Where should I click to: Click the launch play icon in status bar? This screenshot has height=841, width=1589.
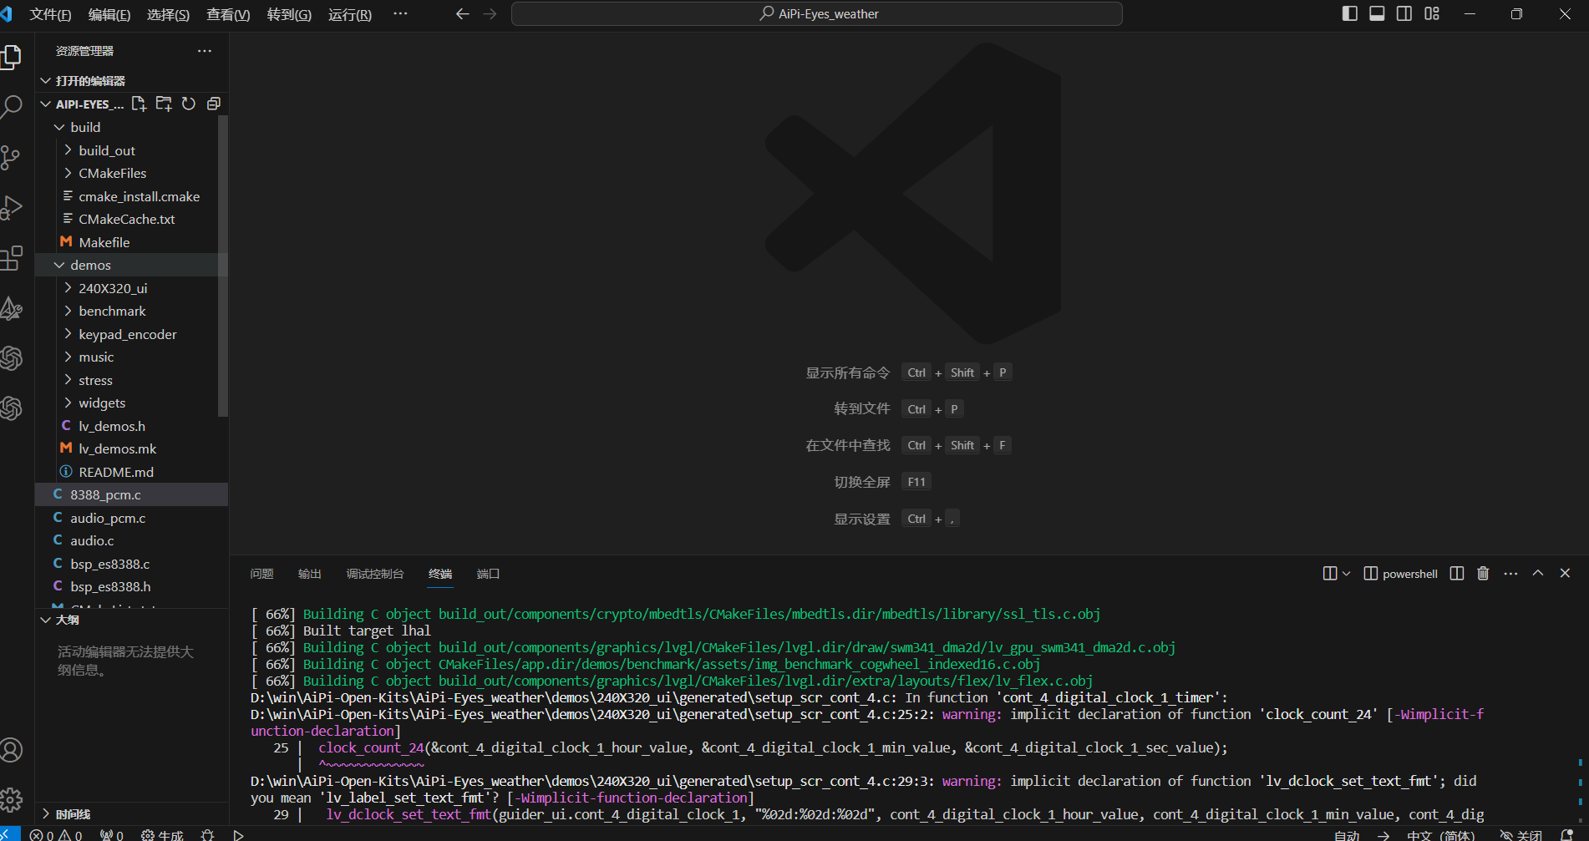click(238, 834)
